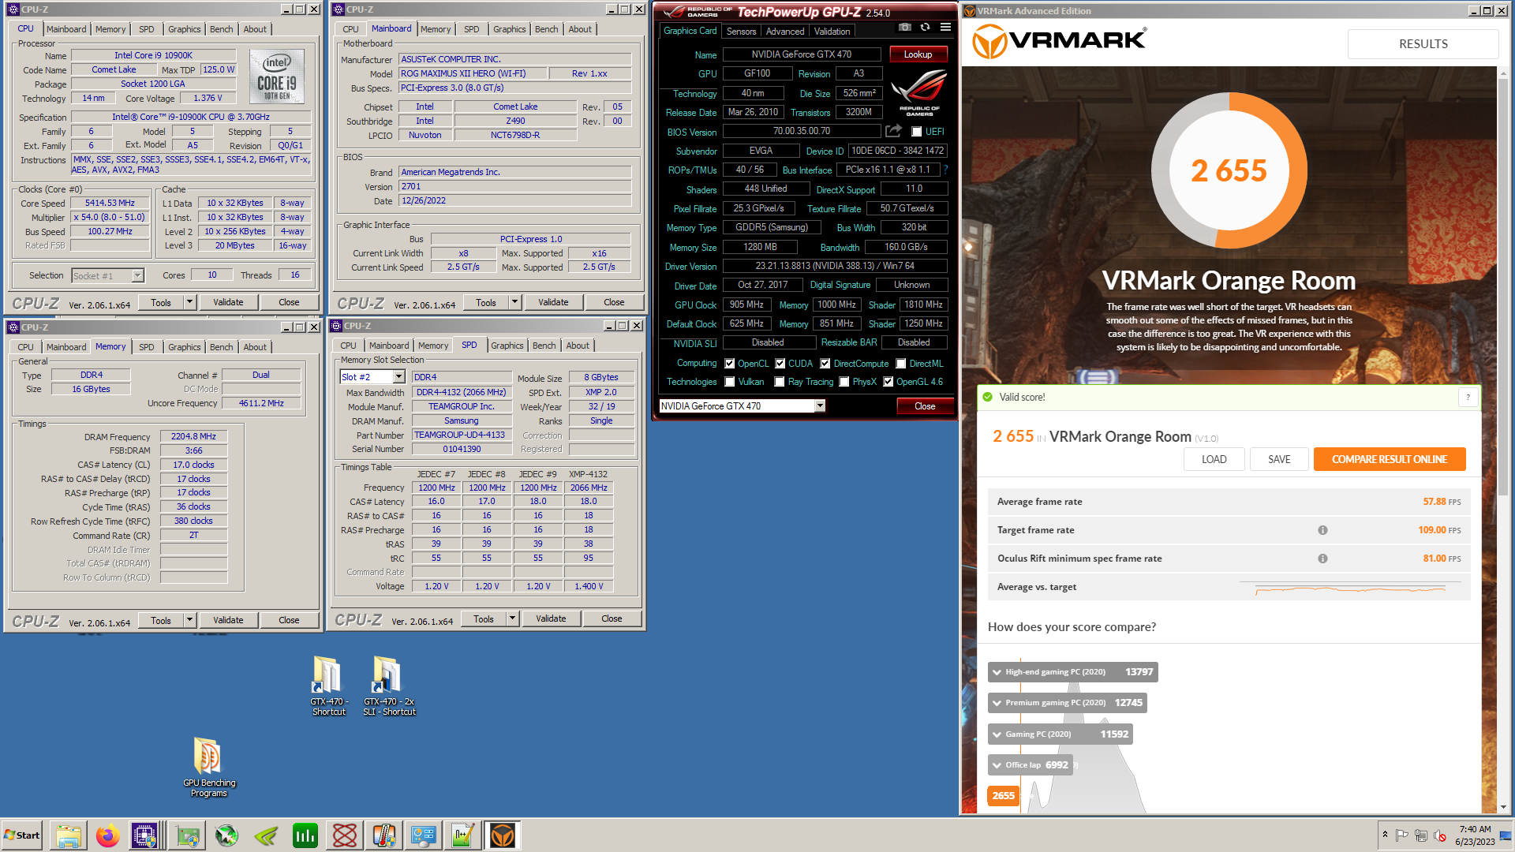
Task: Expand Gaming PC (2020) comparison
Action: point(1060,734)
